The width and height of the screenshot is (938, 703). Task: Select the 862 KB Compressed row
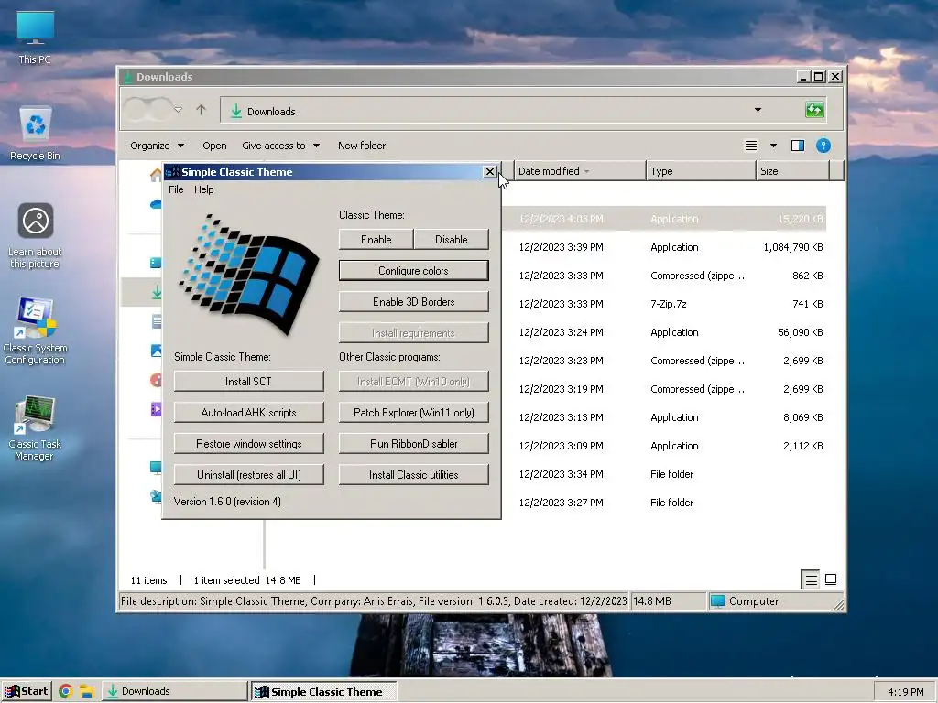point(664,276)
